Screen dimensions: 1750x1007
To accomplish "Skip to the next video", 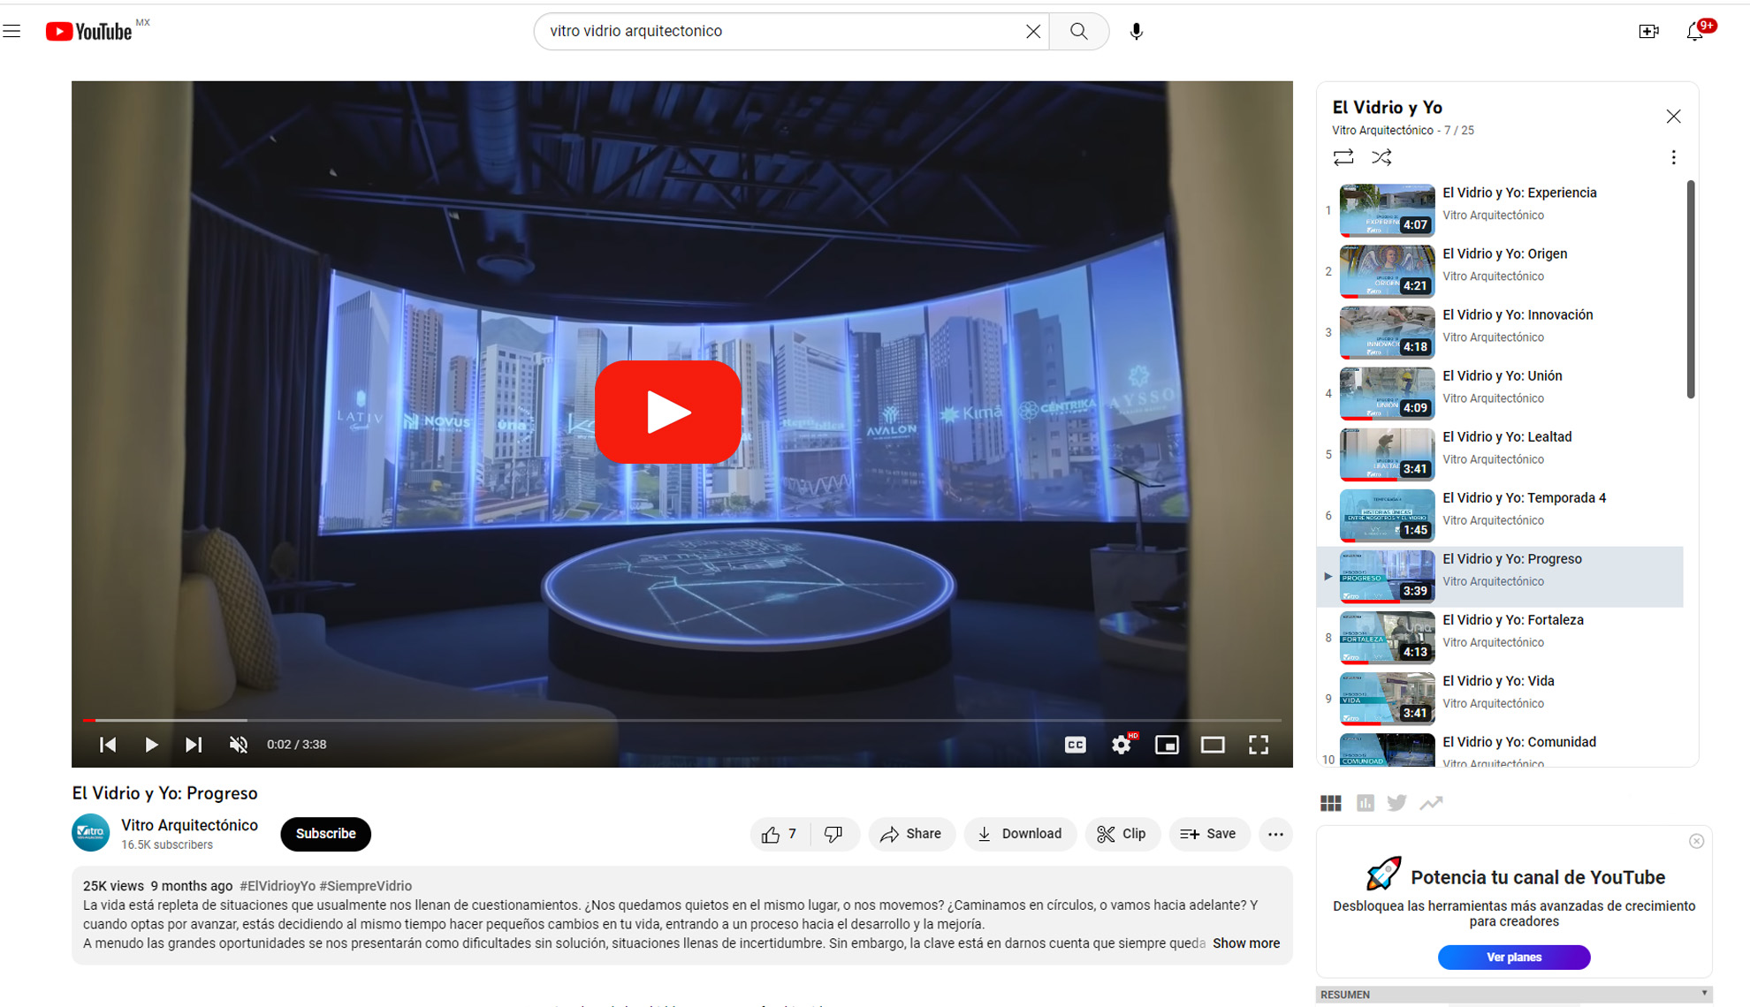I will click(194, 745).
